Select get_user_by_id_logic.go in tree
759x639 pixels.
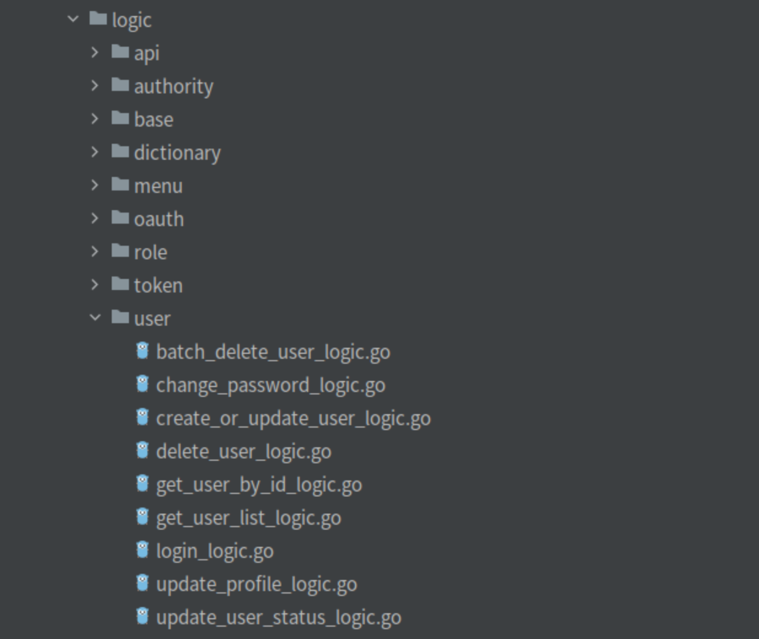[259, 485]
